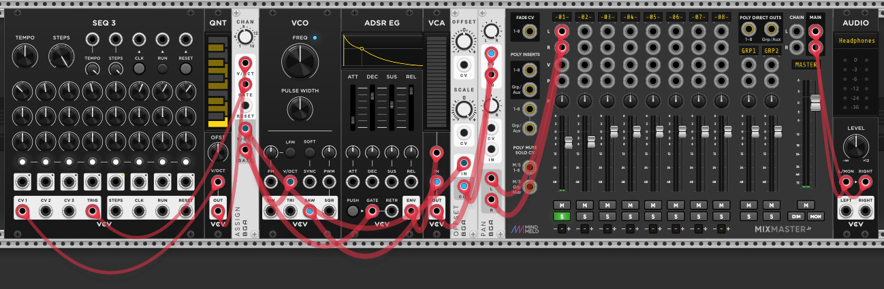Turn the SEQ 3 TEMPO knob
The width and height of the screenshot is (884, 289).
(25, 56)
